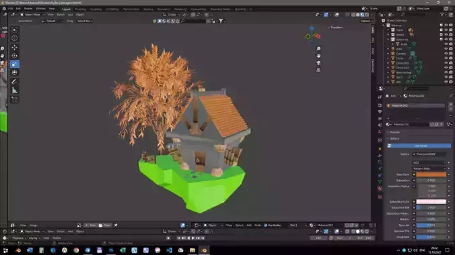Switch perspective/orthographic with the grid gizmo
This screenshot has height=255, width=455.
(x=318, y=70)
